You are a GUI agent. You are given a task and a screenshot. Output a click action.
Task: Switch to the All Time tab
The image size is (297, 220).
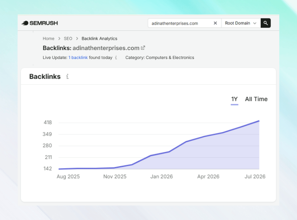pyautogui.click(x=256, y=99)
